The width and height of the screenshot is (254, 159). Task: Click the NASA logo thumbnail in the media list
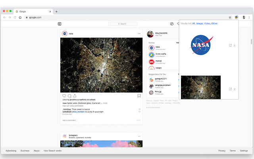pyautogui.click(x=202, y=45)
